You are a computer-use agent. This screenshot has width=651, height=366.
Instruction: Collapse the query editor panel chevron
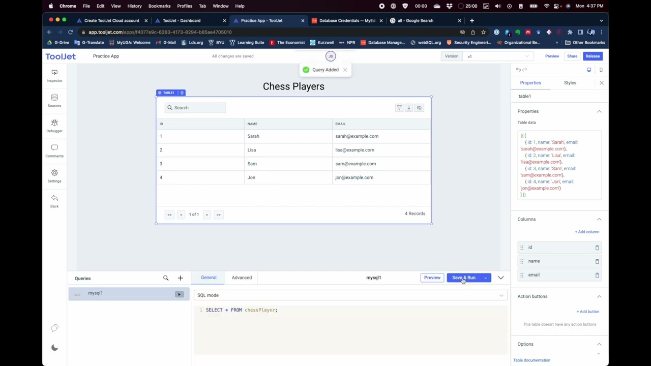[x=501, y=278]
